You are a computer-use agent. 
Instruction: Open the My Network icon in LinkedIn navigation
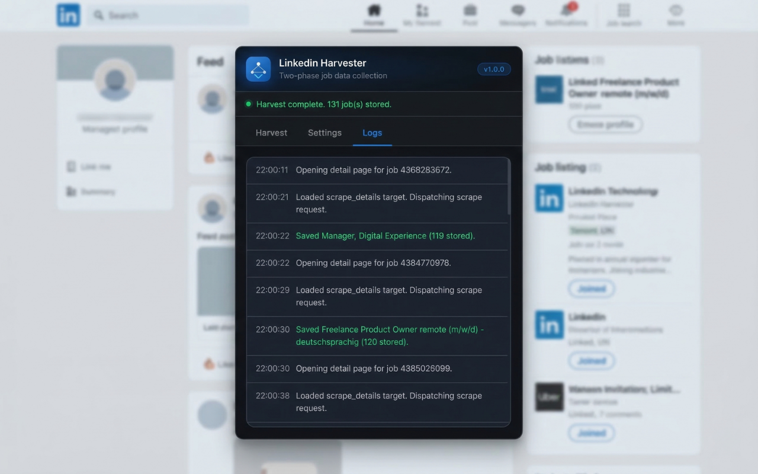coord(422,11)
